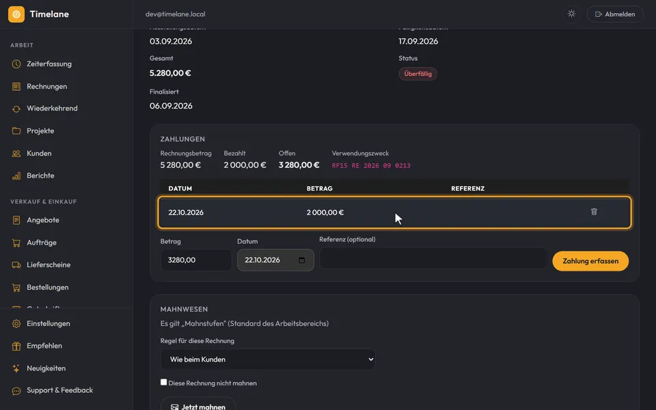
Task: Click the Lieferscheine truck icon
Action: [16, 265]
